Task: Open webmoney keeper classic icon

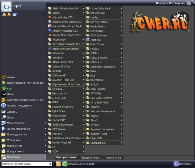Action: 3,100
